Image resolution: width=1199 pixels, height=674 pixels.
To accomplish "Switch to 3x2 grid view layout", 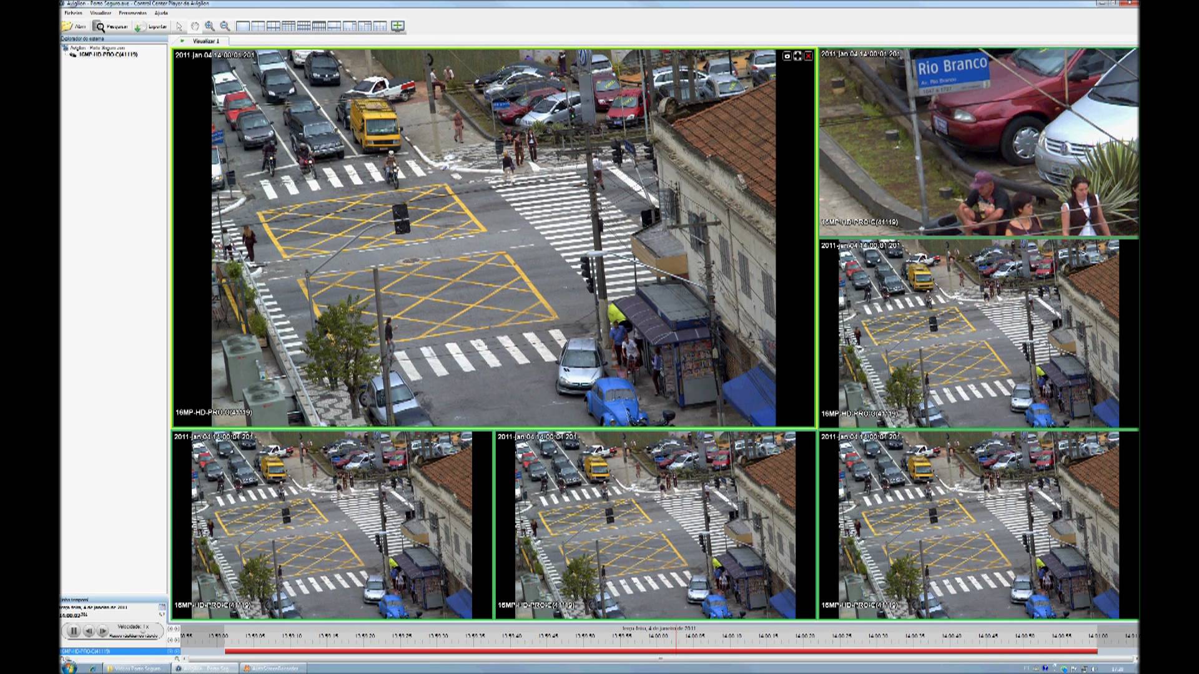I will tap(274, 26).
